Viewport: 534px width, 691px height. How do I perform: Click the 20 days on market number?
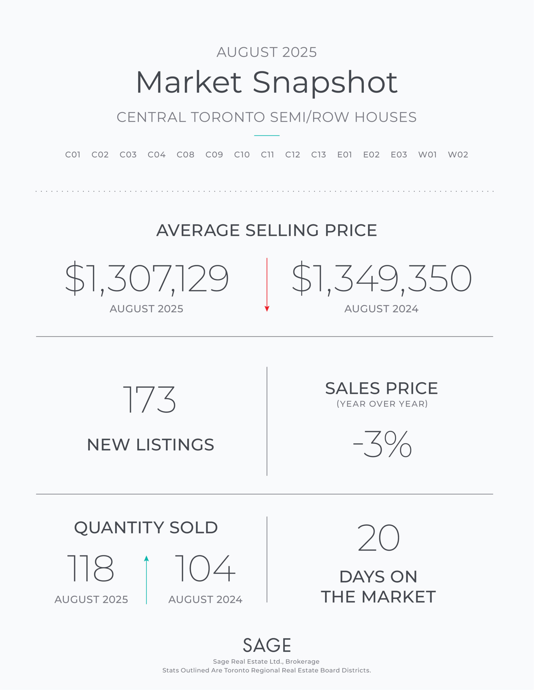click(378, 538)
